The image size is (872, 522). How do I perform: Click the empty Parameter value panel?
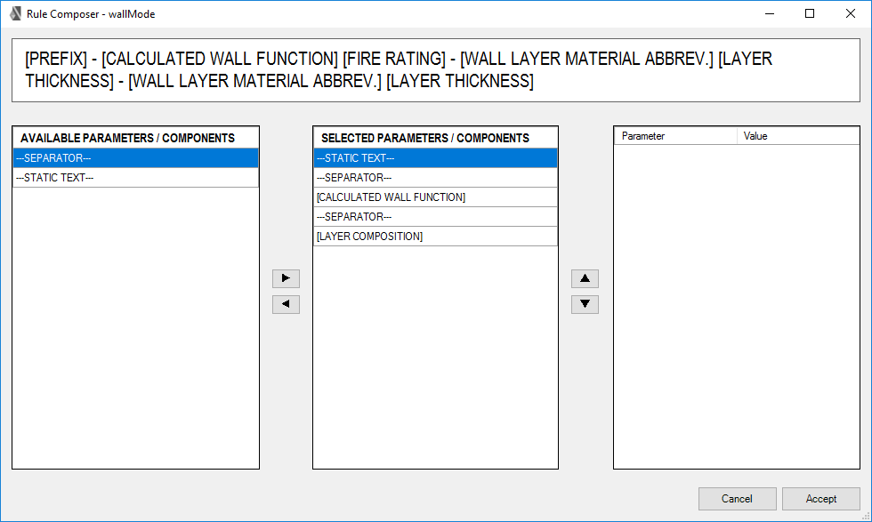(x=736, y=311)
